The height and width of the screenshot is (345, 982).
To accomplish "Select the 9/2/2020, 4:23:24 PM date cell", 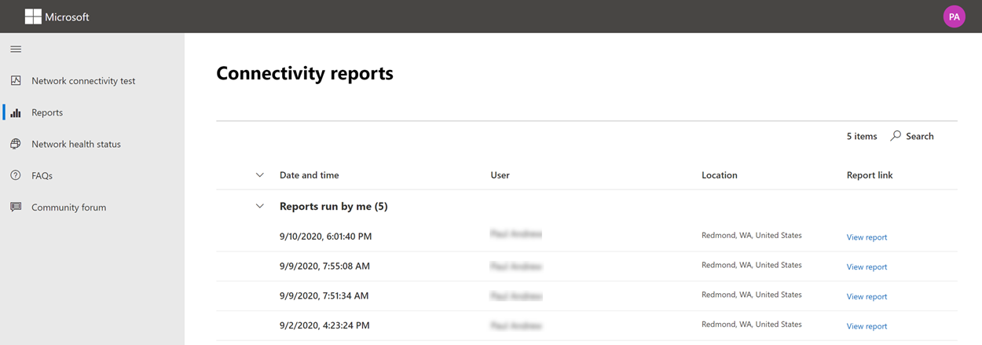I will [324, 325].
